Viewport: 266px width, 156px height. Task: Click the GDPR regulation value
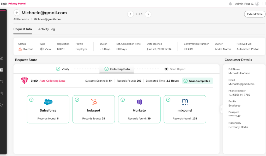(61, 49)
